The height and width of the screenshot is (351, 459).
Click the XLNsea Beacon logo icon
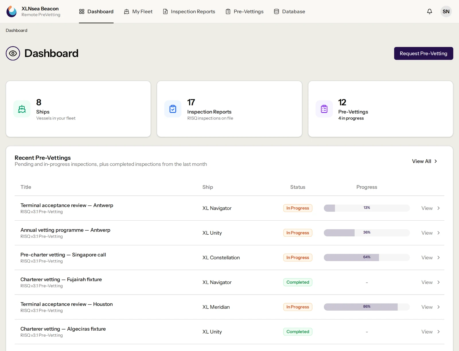click(x=11, y=11)
